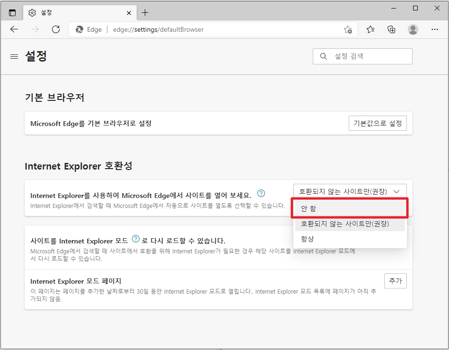Click Microsoft Edge를 기본 브라우저로 설정 text
Image resolution: width=449 pixels, height=350 pixels.
click(x=91, y=124)
